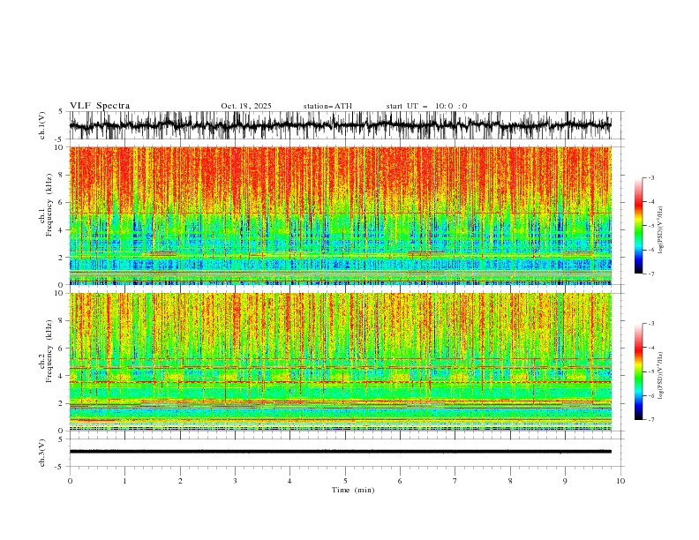Click the "-7" label on ch.1 color bar

(650, 274)
